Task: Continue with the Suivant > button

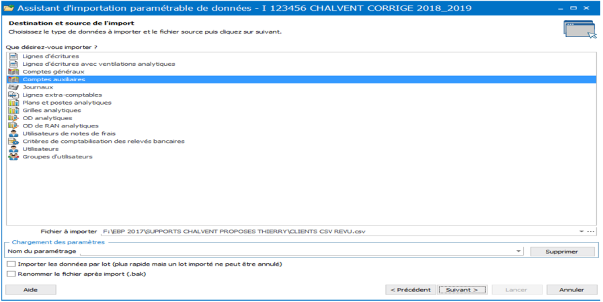Action: 463,290
